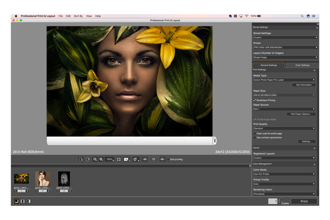Click the Print button
330x220 pixels.
pyautogui.click(x=304, y=201)
